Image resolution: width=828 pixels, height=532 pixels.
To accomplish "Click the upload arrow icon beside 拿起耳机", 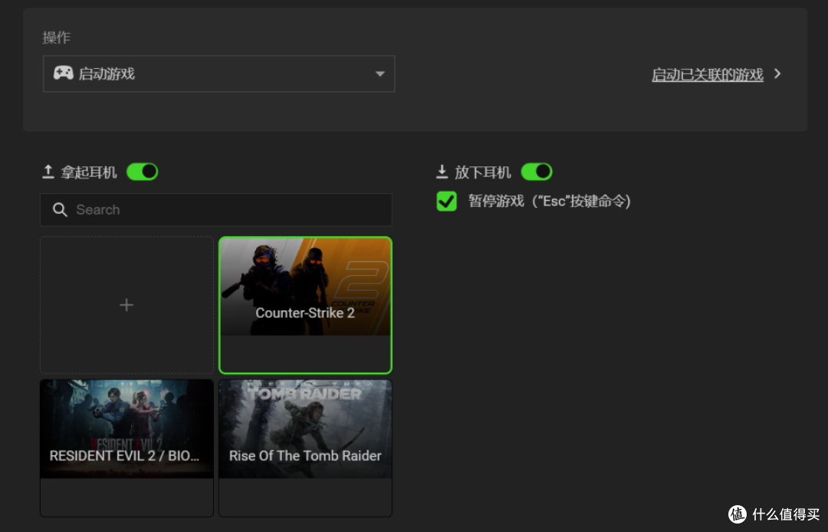I will 48,172.
